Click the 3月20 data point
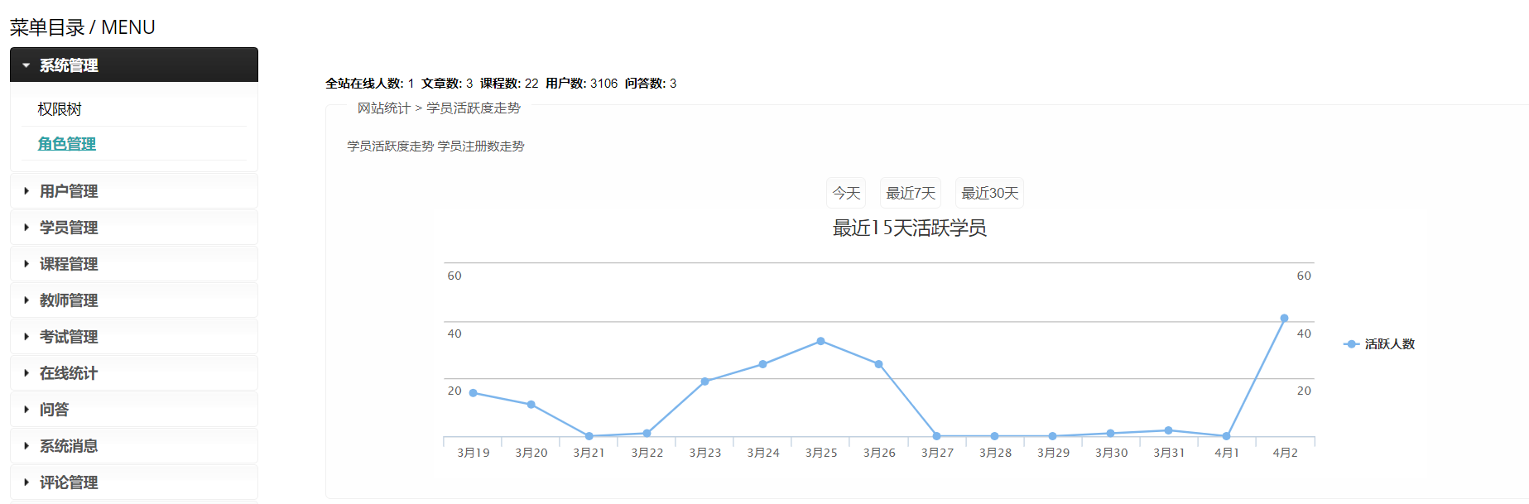Screen dimensions: 1529x504 pos(531,405)
